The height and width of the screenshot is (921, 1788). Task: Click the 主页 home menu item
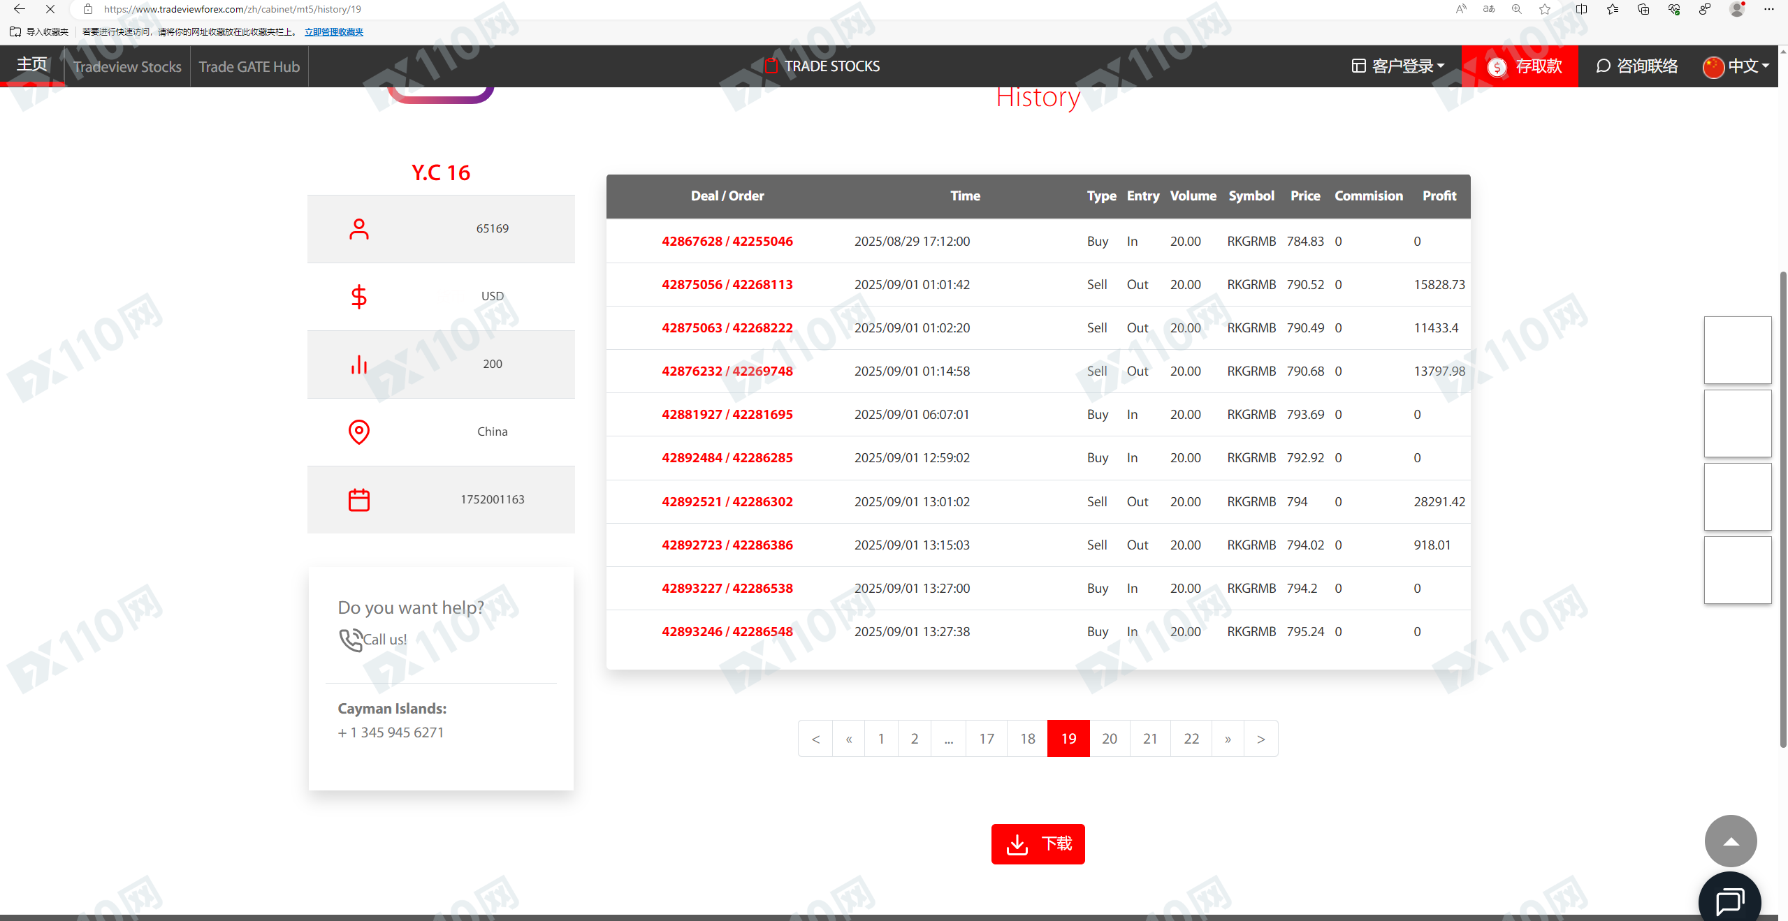coord(32,65)
